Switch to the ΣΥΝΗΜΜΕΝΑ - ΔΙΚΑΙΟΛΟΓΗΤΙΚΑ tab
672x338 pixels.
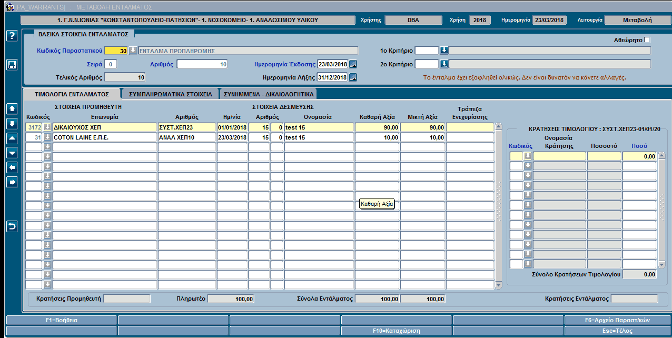(x=269, y=94)
